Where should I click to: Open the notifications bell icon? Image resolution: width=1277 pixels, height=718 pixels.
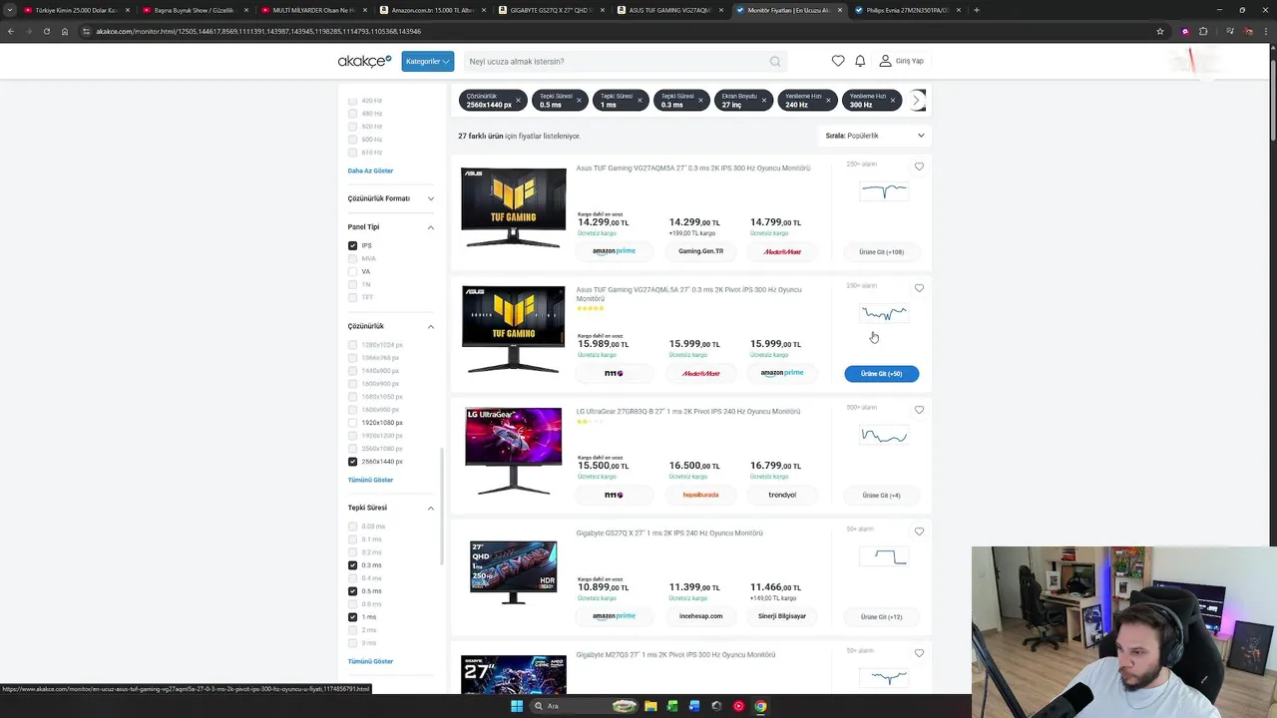[860, 61]
